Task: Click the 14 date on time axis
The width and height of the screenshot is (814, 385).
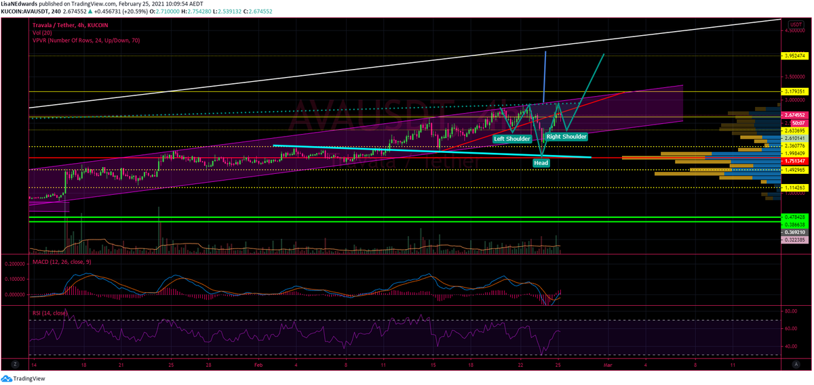Action: pos(34,364)
